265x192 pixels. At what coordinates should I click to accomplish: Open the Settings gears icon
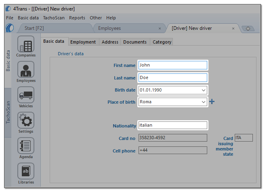(x=26, y=120)
